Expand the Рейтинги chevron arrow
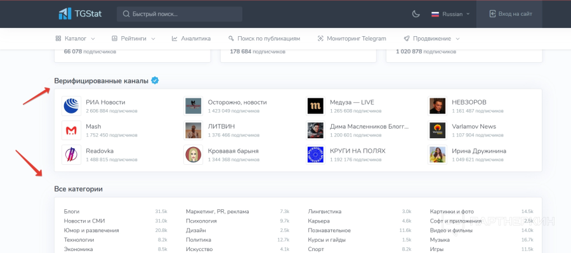The width and height of the screenshot is (571, 253). [153, 39]
